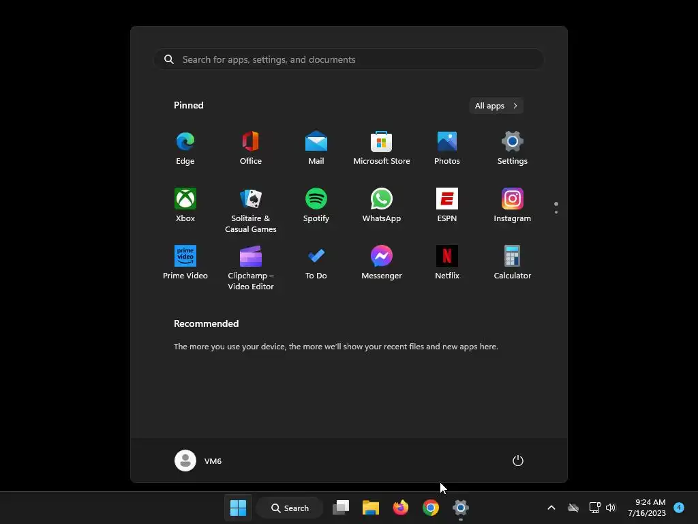Image resolution: width=698 pixels, height=524 pixels.
Task: Open File Explorer from the taskbar
Action: 371,508
